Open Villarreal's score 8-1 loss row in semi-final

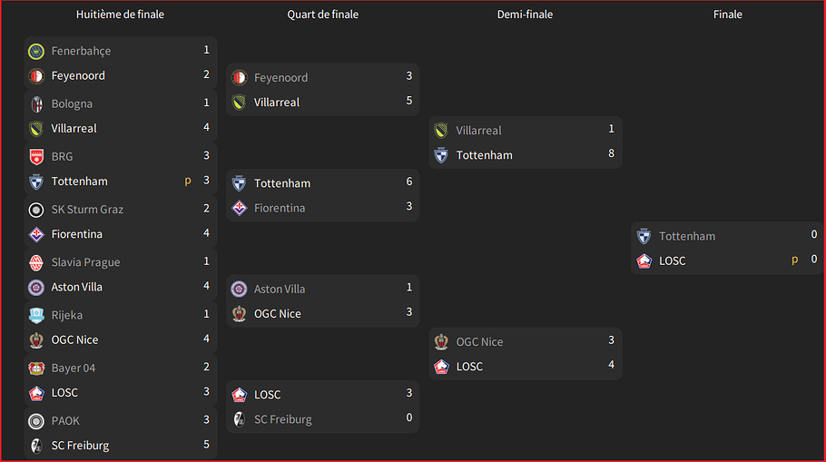[x=526, y=130]
